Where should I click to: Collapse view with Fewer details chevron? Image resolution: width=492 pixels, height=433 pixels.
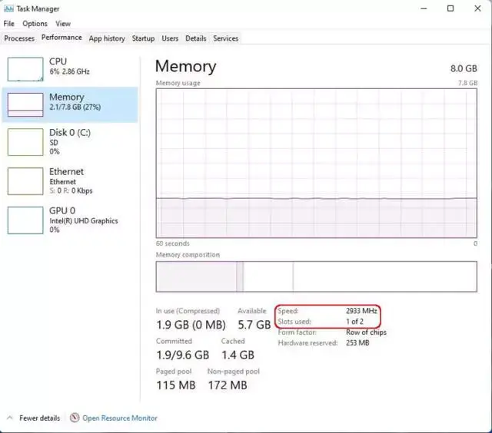pos(10,418)
